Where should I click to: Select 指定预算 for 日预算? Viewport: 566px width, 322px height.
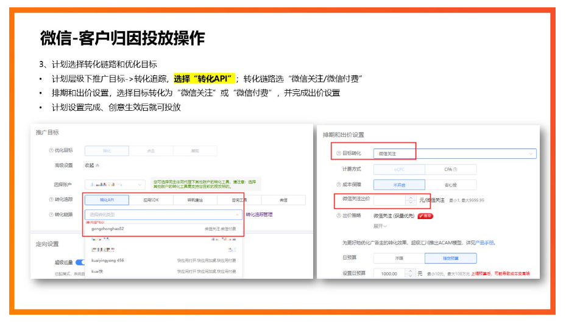450,258
